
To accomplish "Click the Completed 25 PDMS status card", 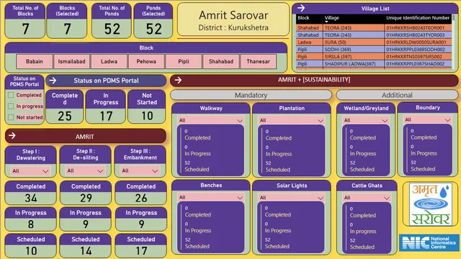I will [65, 106].
